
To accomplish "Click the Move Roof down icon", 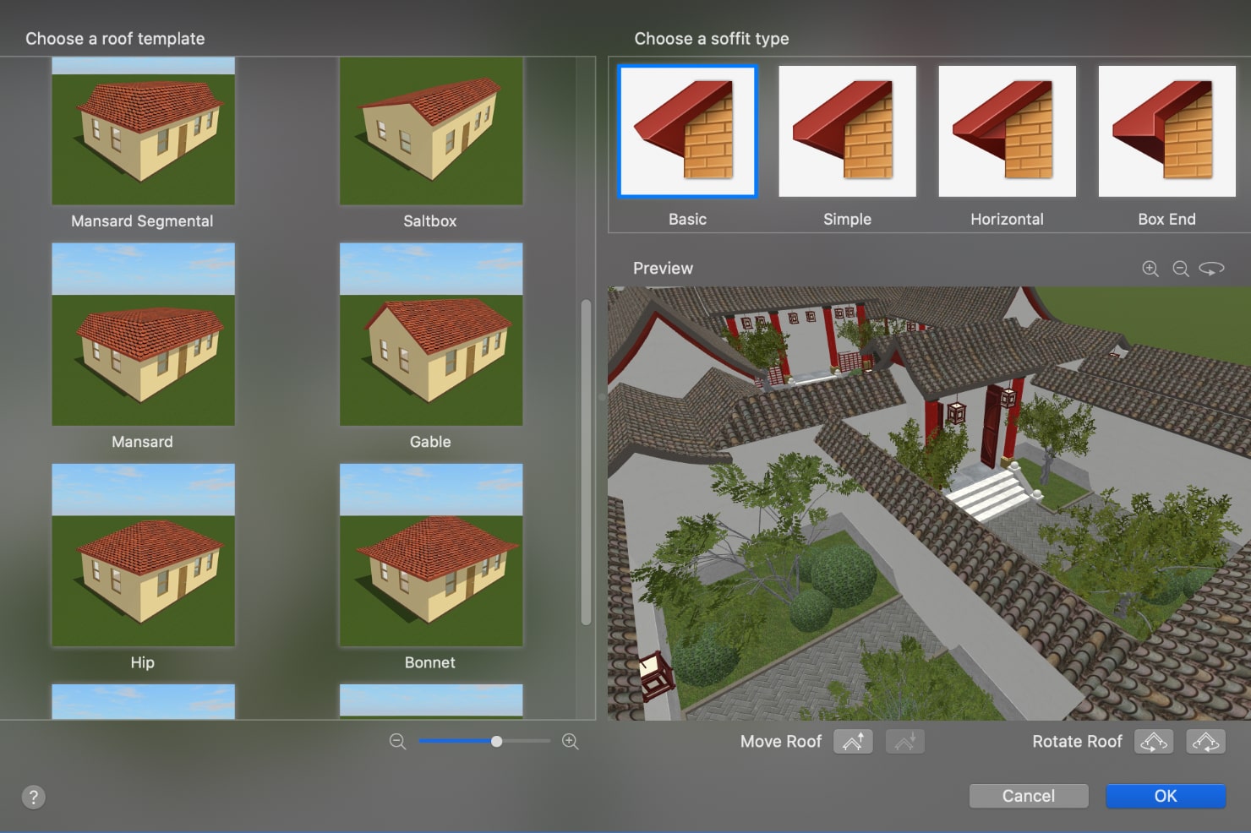I will tap(905, 742).
